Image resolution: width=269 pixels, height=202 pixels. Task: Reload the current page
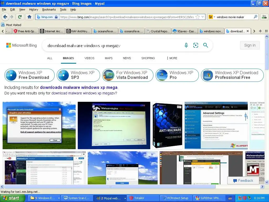(20, 17)
